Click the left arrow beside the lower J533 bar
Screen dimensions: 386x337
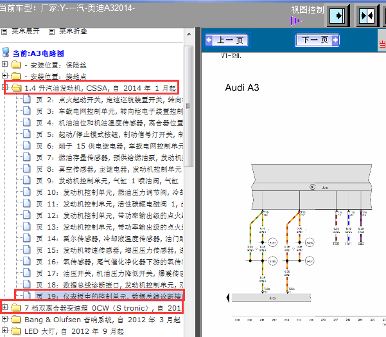tap(228, 298)
